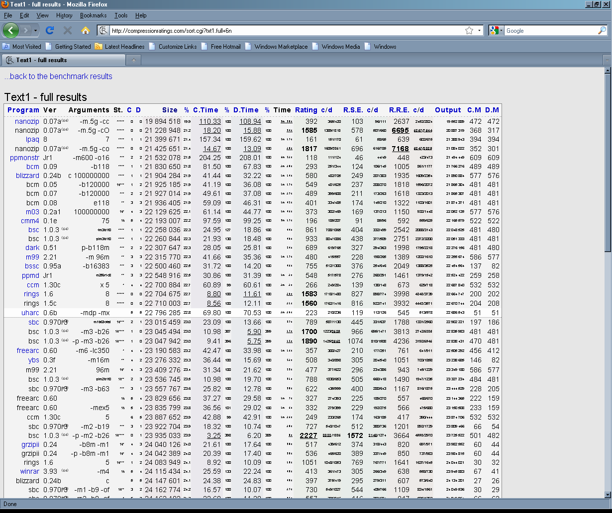Reload the current page
This screenshot has width=612, height=513.
point(50,30)
